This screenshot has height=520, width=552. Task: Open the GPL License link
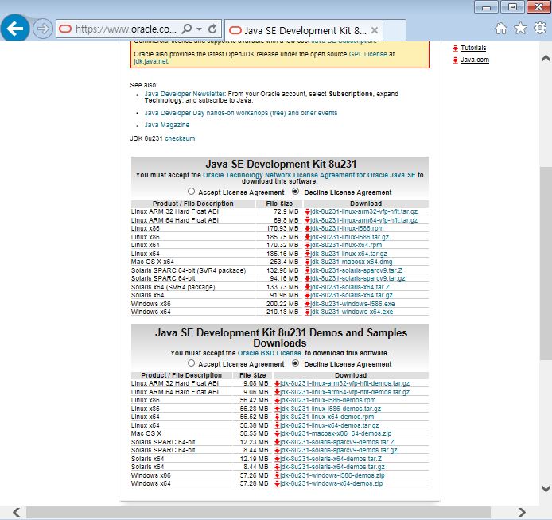coord(368,54)
